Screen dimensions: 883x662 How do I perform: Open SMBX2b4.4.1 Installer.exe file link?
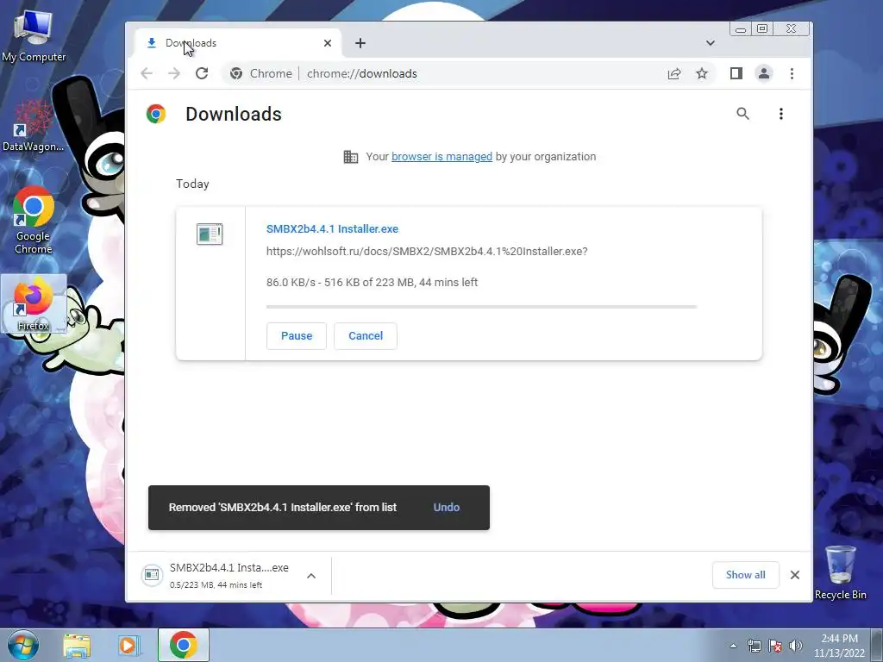tap(332, 229)
